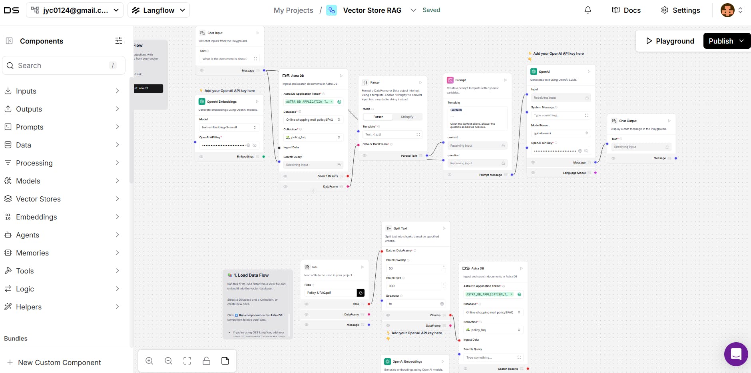The image size is (751, 373).
Task: Open globe variables for Separator field
Action: pos(442,303)
